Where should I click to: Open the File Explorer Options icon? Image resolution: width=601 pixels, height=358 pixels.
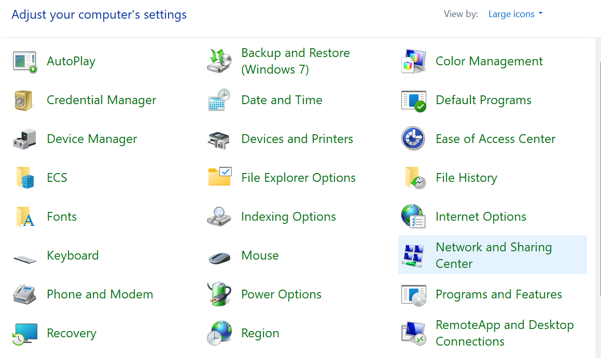click(219, 177)
